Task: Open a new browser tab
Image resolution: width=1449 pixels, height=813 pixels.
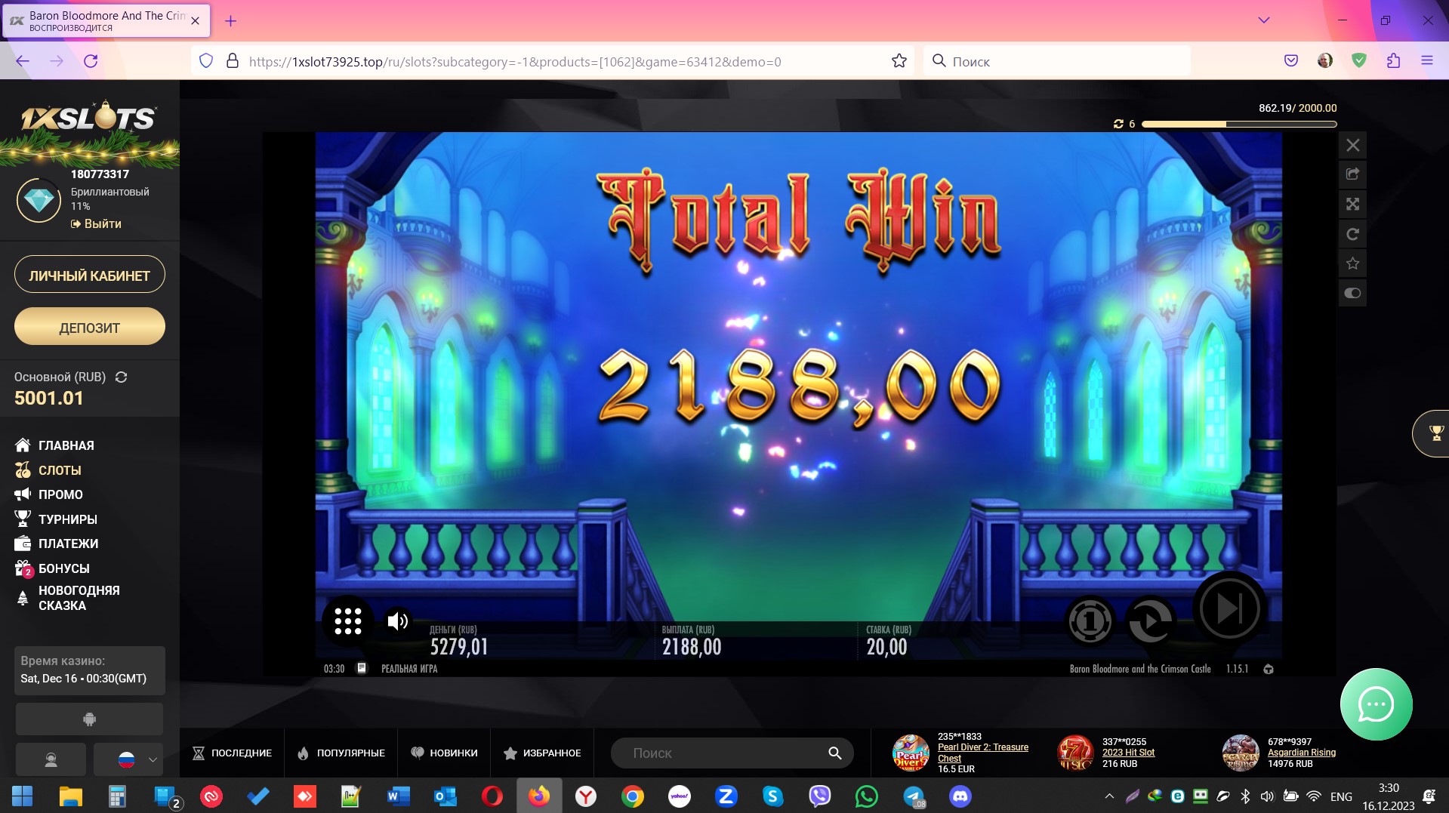Action: click(x=230, y=21)
